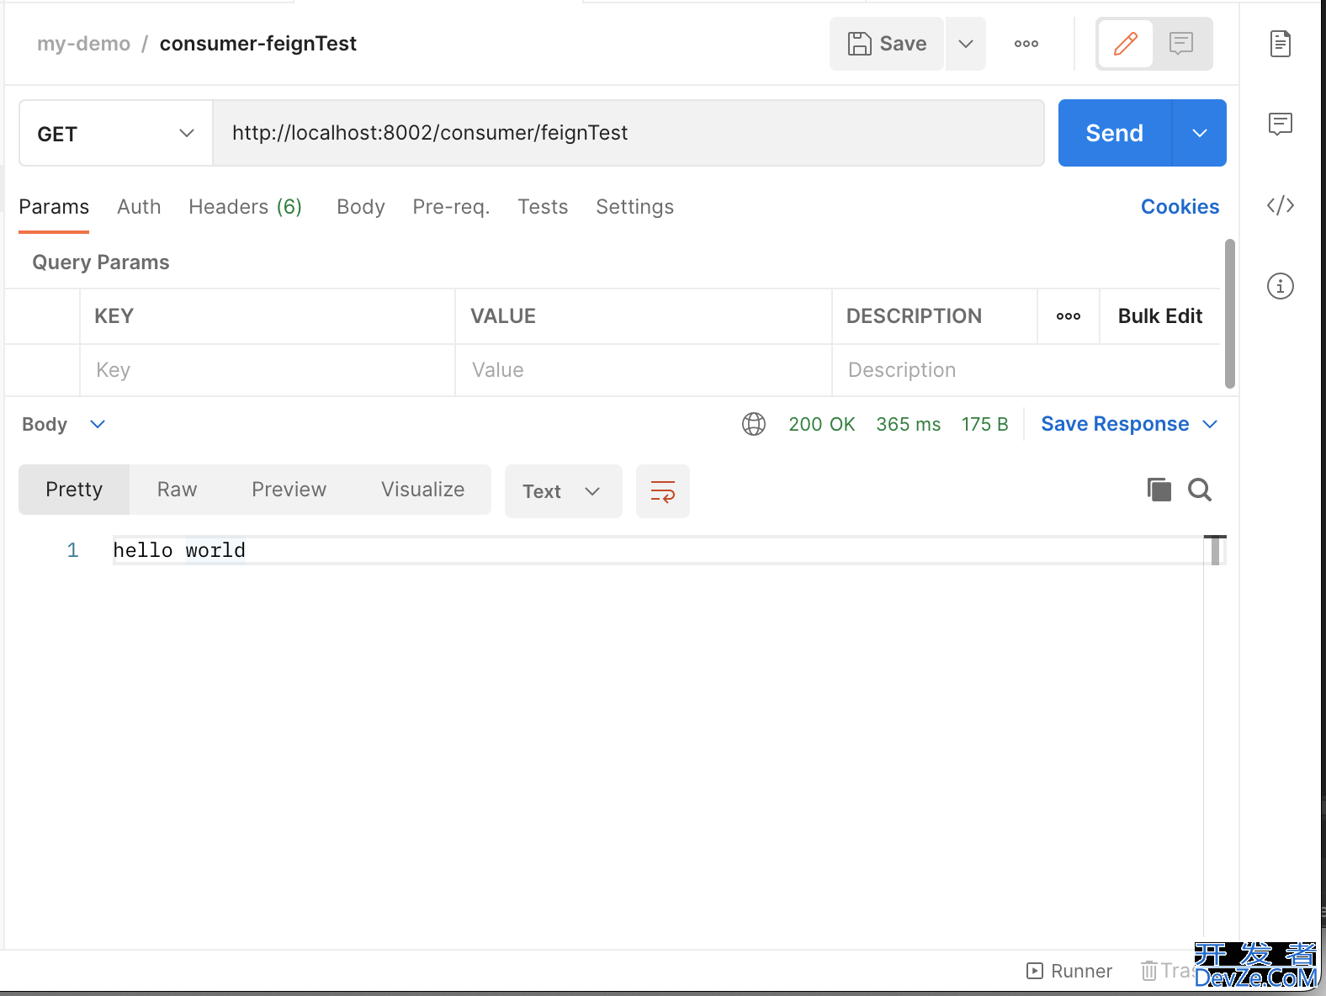This screenshot has height=996, width=1326.
Task: Open the Text format dropdown
Action: (564, 491)
